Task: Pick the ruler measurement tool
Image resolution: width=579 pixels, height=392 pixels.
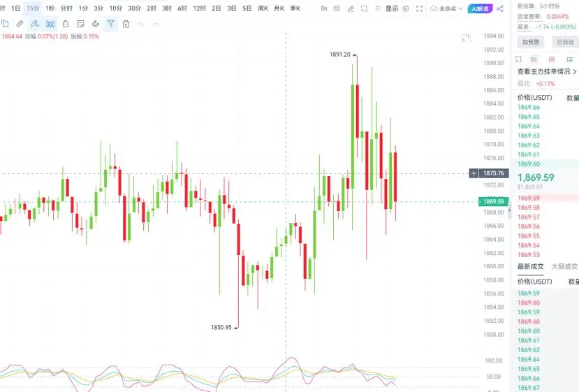Action: 20,24
